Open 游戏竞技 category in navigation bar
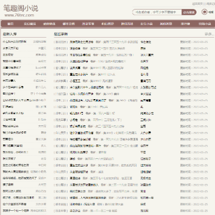The image size is (215, 215). [x=127, y=24]
